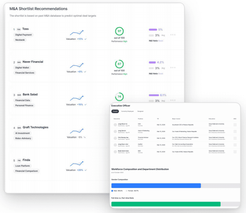Viewport: 246px width, 213px height.
Task: Click Jung Geun-chul's avatar
Action: pyautogui.click(x=115, y=145)
